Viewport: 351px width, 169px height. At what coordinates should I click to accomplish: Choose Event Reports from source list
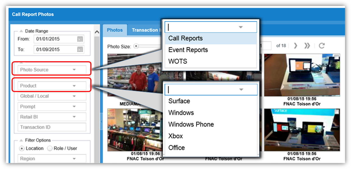[x=188, y=50]
